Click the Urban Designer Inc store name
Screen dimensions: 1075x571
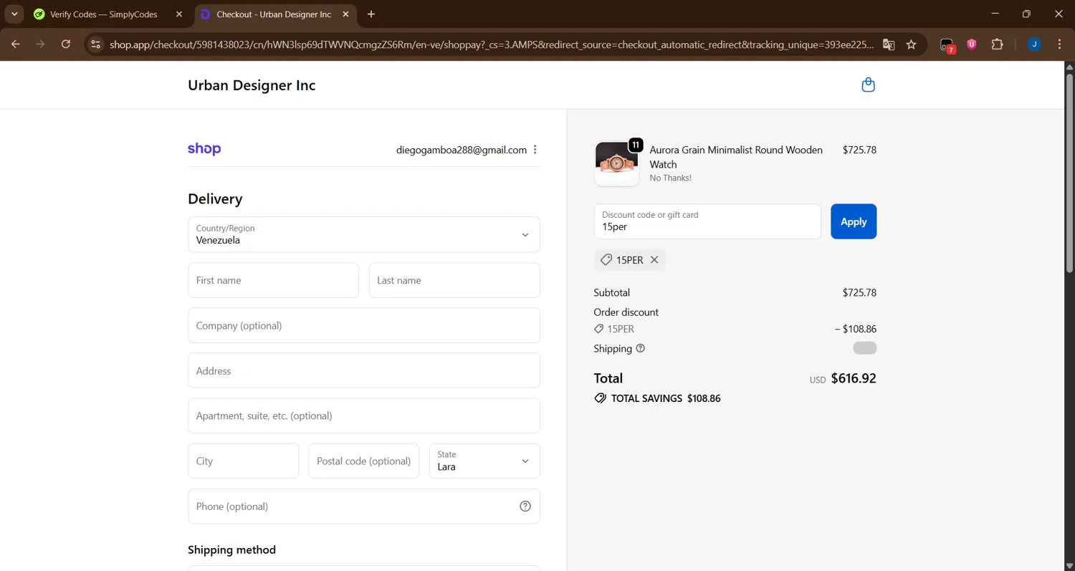click(x=252, y=85)
